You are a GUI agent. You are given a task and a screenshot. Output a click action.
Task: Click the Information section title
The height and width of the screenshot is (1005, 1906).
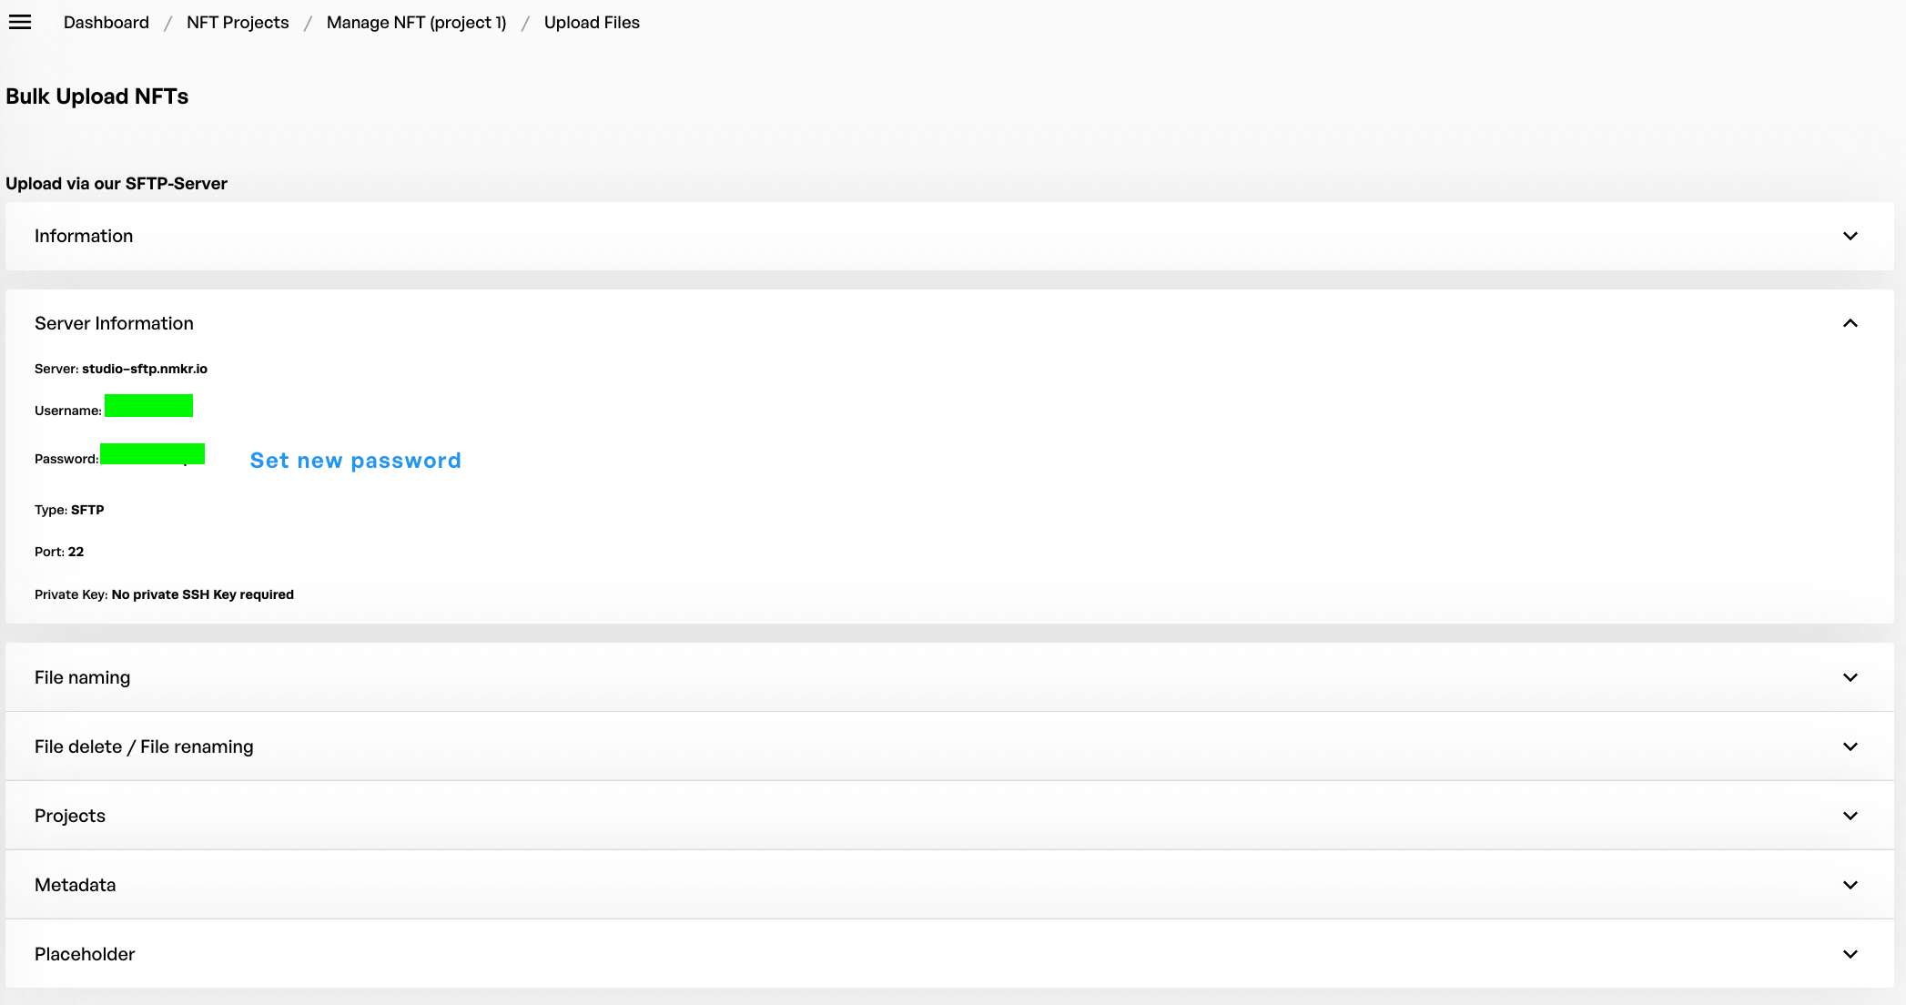click(x=84, y=236)
